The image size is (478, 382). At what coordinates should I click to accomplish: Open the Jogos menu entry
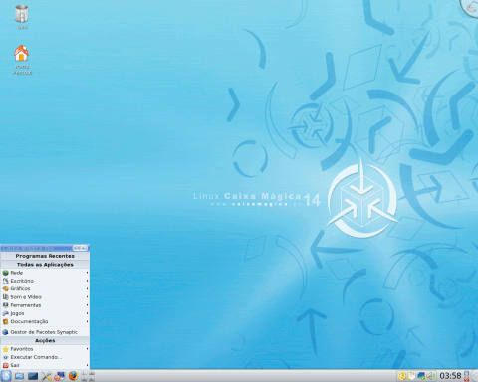coord(45,313)
